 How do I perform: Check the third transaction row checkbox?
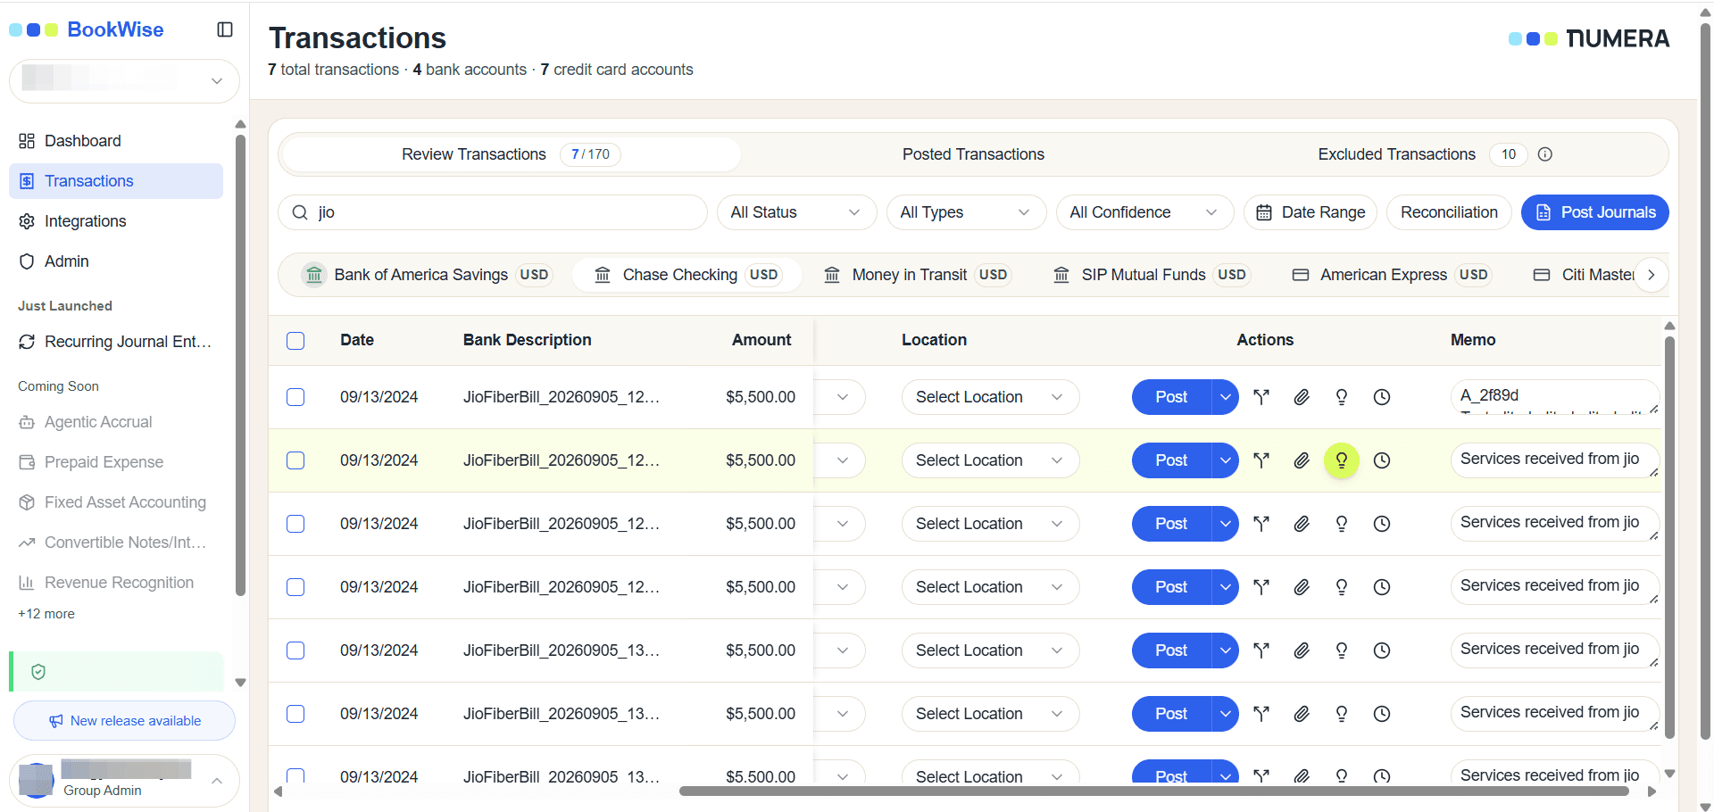tap(295, 524)
